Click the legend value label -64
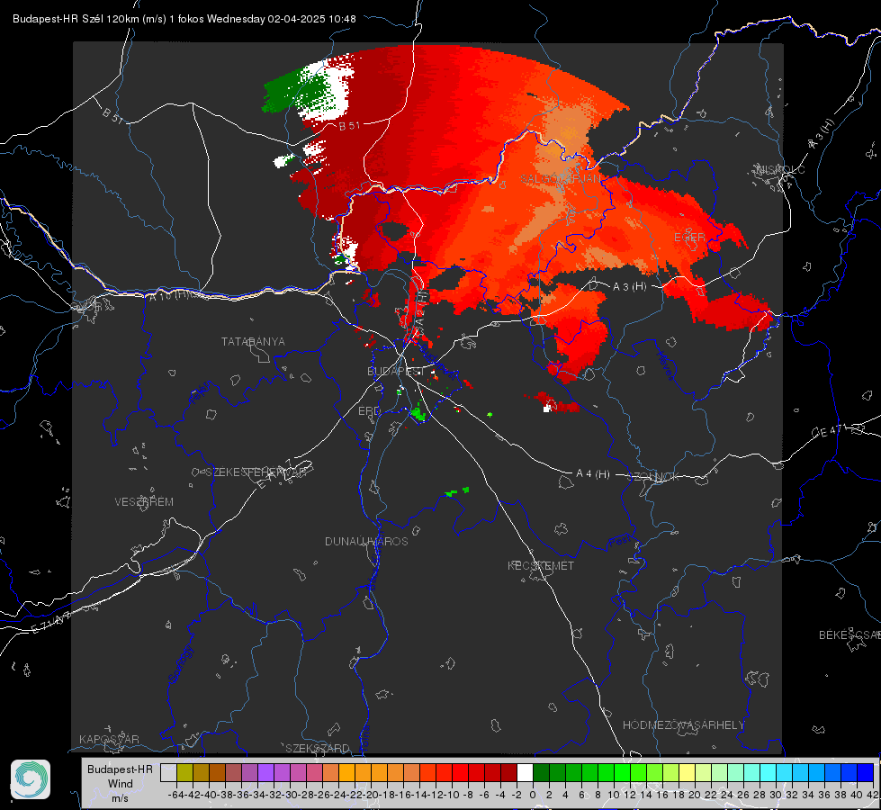The image size is (881, 810). click(x=175, y=795)
